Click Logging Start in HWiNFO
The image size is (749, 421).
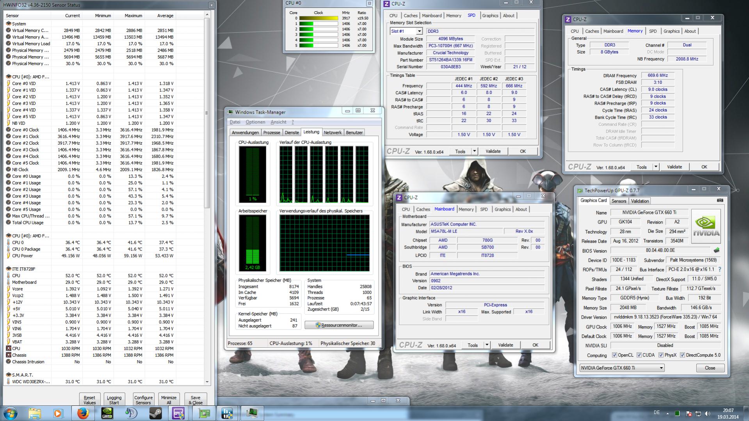click(x=114, y=400)
